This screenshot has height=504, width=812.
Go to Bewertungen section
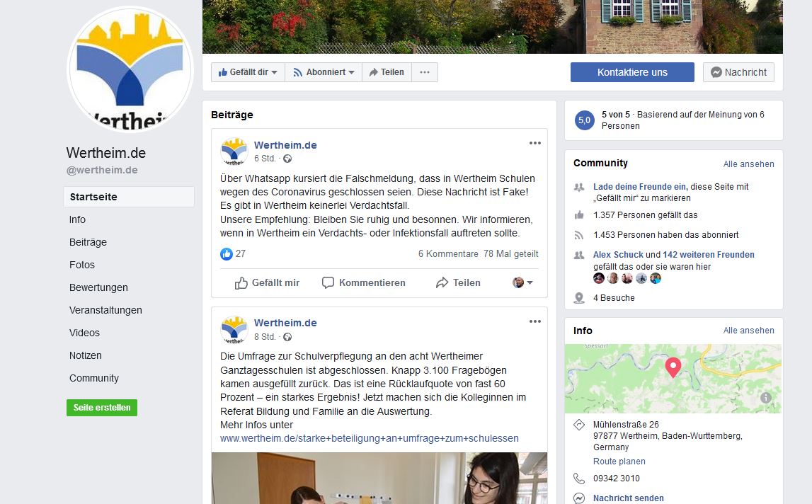click(x=98, y=287)
